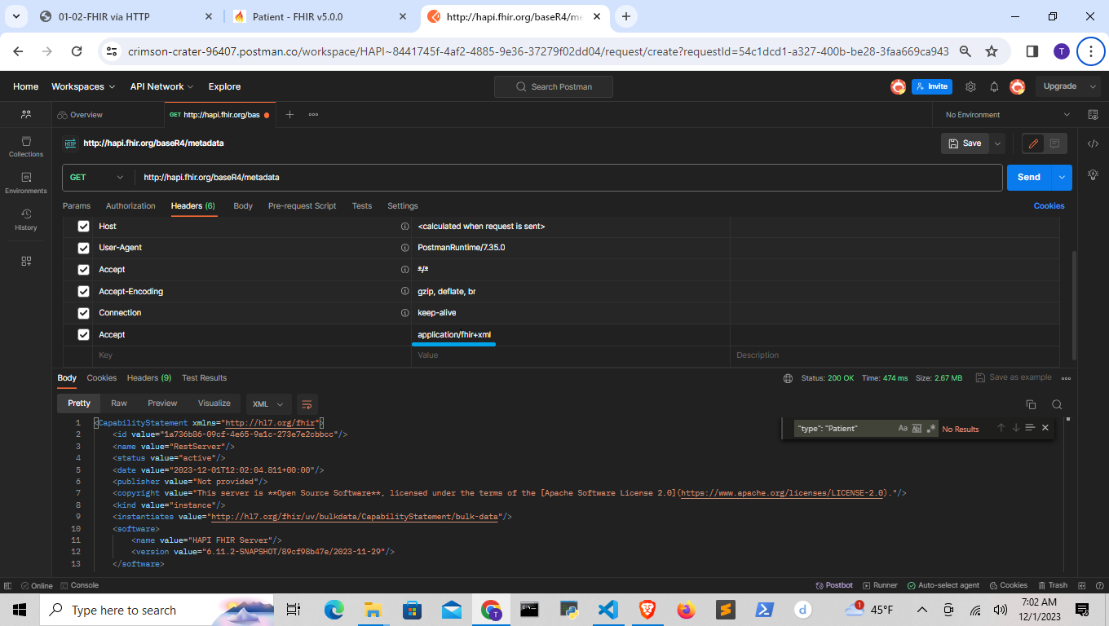1109x626 pixels.
Task: Click the new header Key field
Action: [252, 356]
